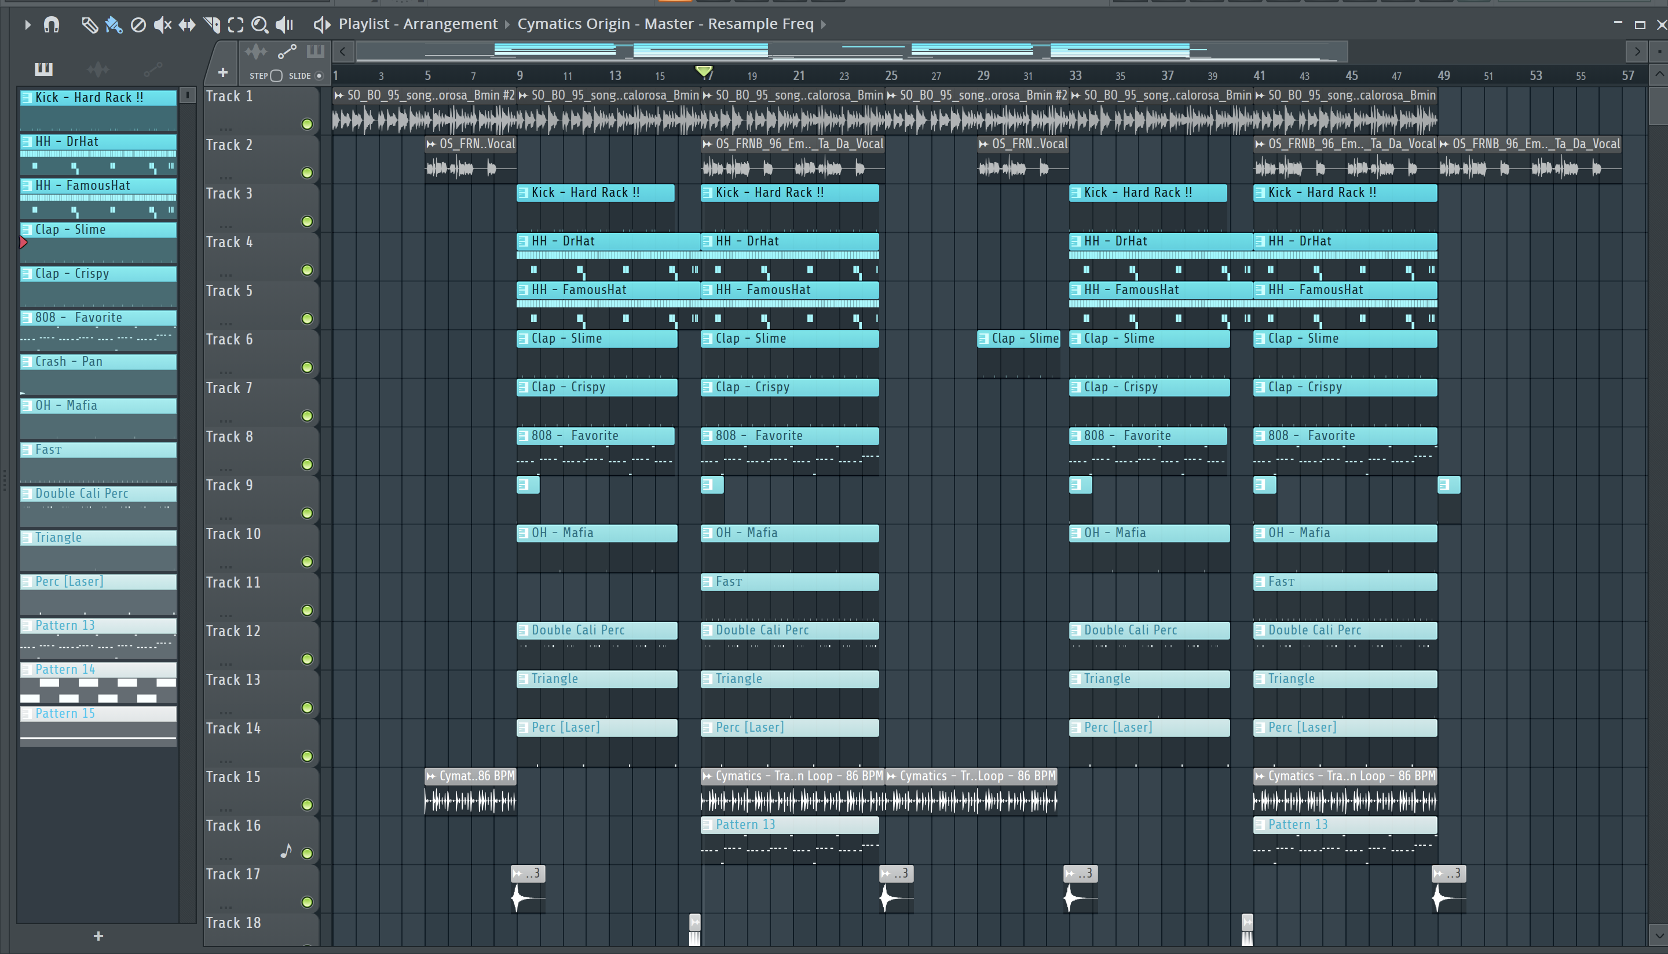
Task: Click pattern clip focus piano icon
Action: (x=315, y=51)
